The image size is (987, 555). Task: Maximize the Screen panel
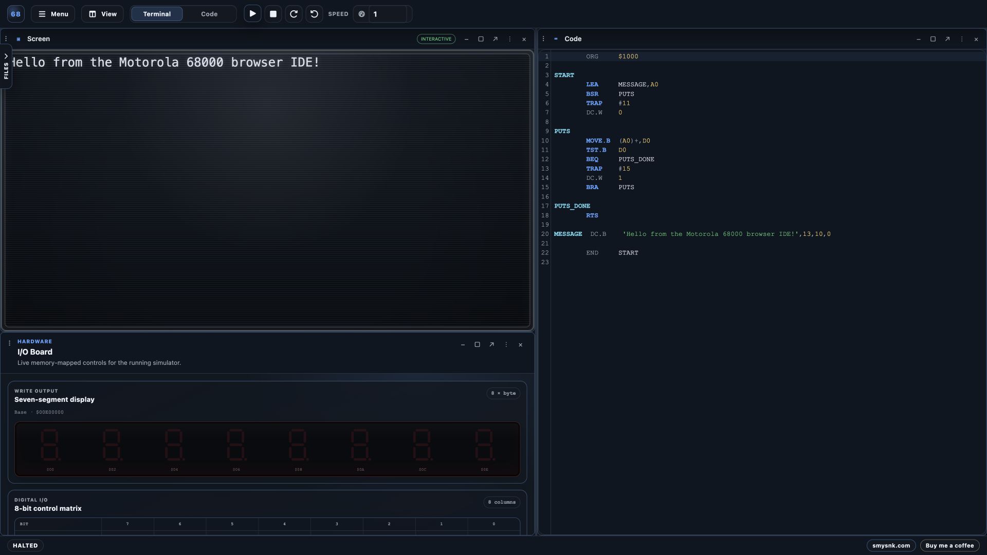[x=481, y=39]
